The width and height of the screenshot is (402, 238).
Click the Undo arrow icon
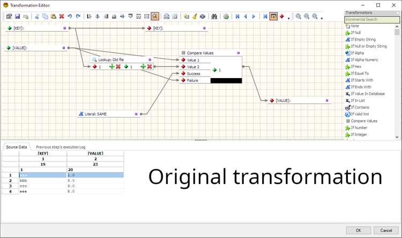click(70, 17)
